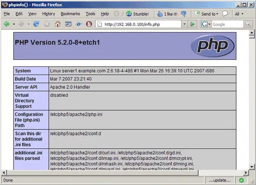Click the search magnifier icon
256x185 pixels.
(248, 24)
